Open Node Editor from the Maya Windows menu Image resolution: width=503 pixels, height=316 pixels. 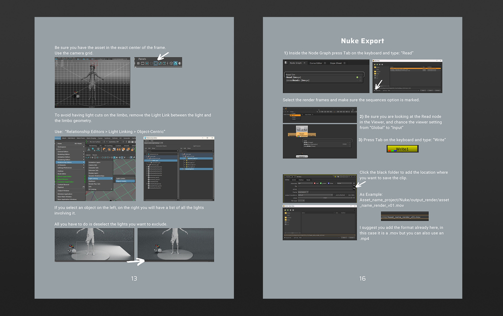click(x=70, y=173)
